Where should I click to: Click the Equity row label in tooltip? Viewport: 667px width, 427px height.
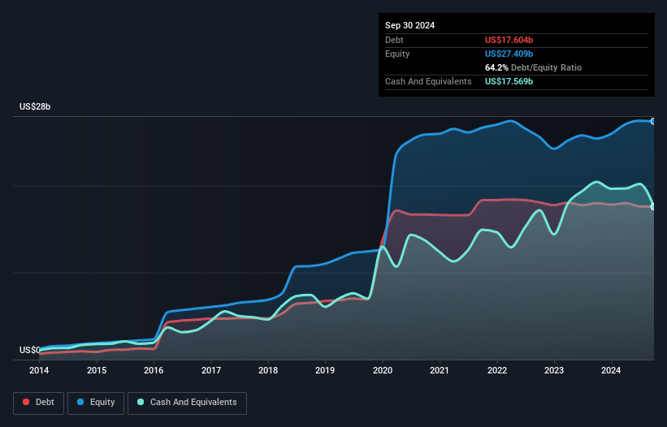click(x=397, y=54)
